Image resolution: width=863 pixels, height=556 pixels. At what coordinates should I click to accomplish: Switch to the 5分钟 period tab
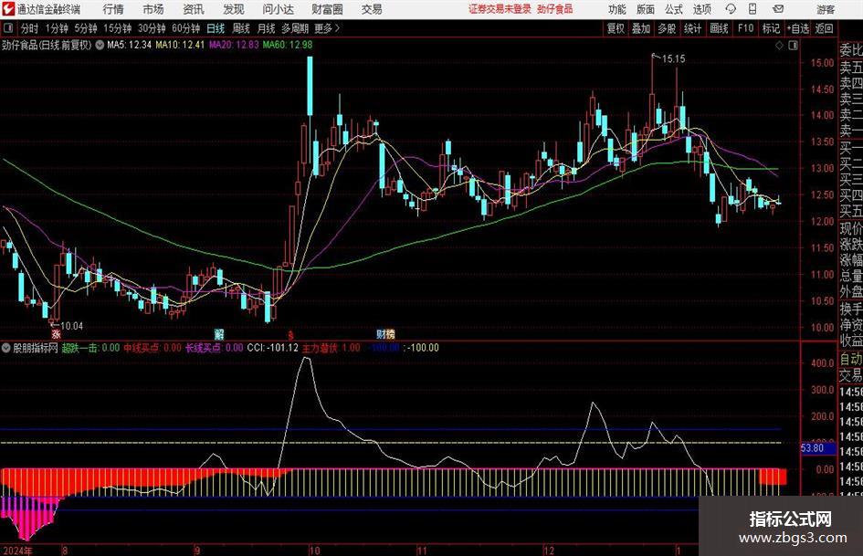86,28
